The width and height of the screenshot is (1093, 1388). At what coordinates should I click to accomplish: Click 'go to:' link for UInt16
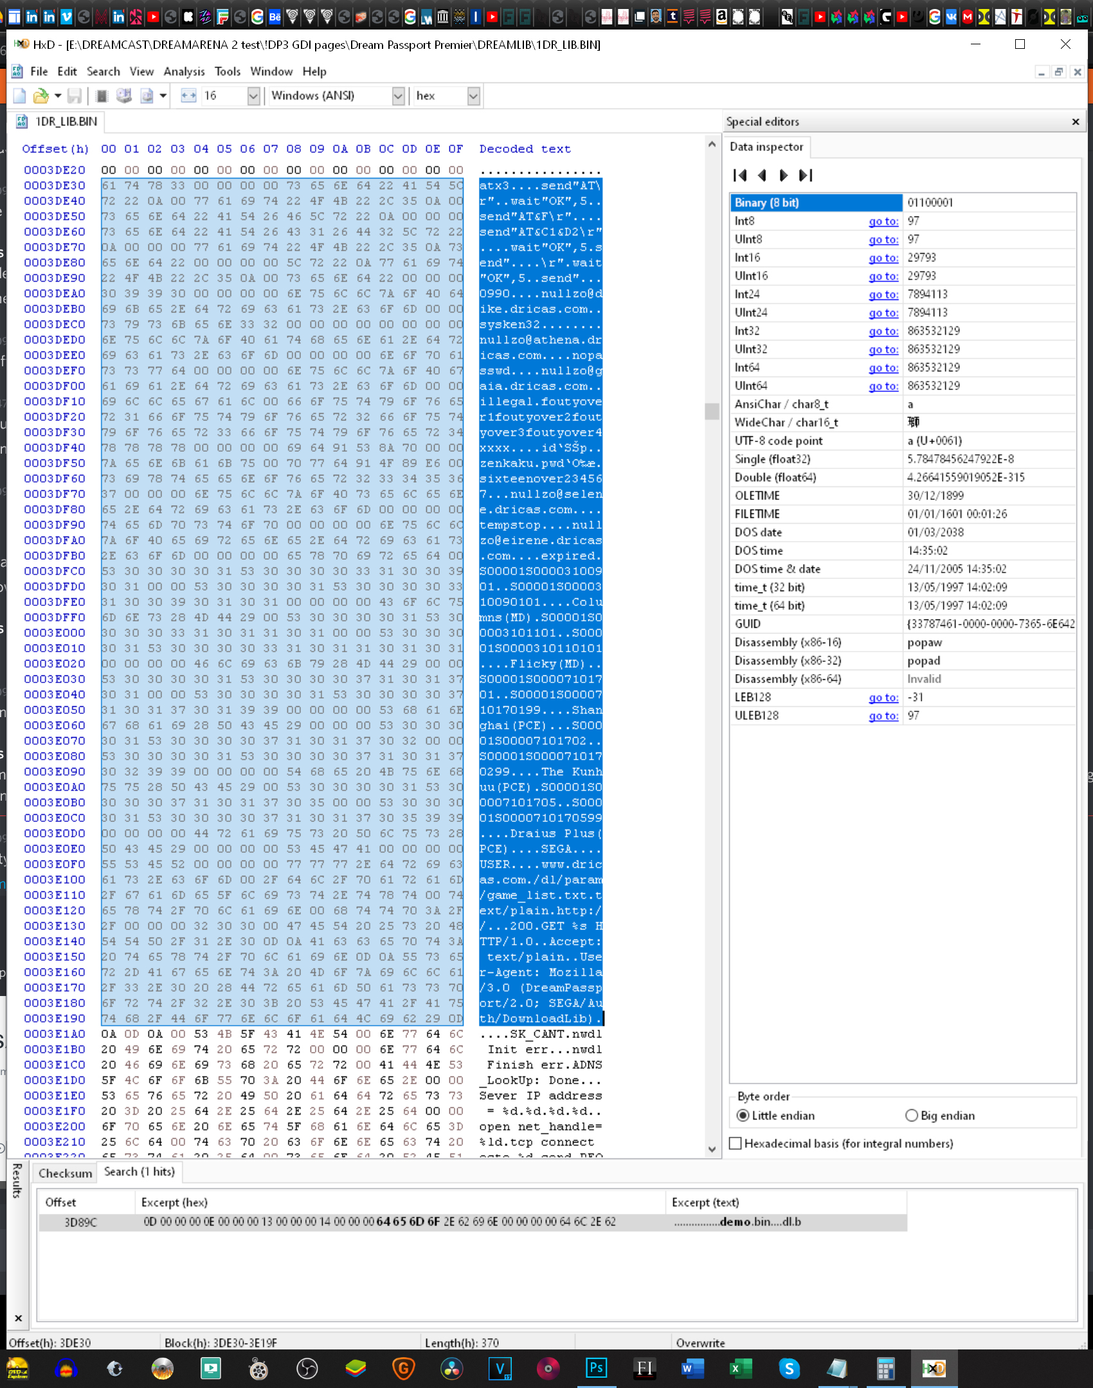(883, 276)
